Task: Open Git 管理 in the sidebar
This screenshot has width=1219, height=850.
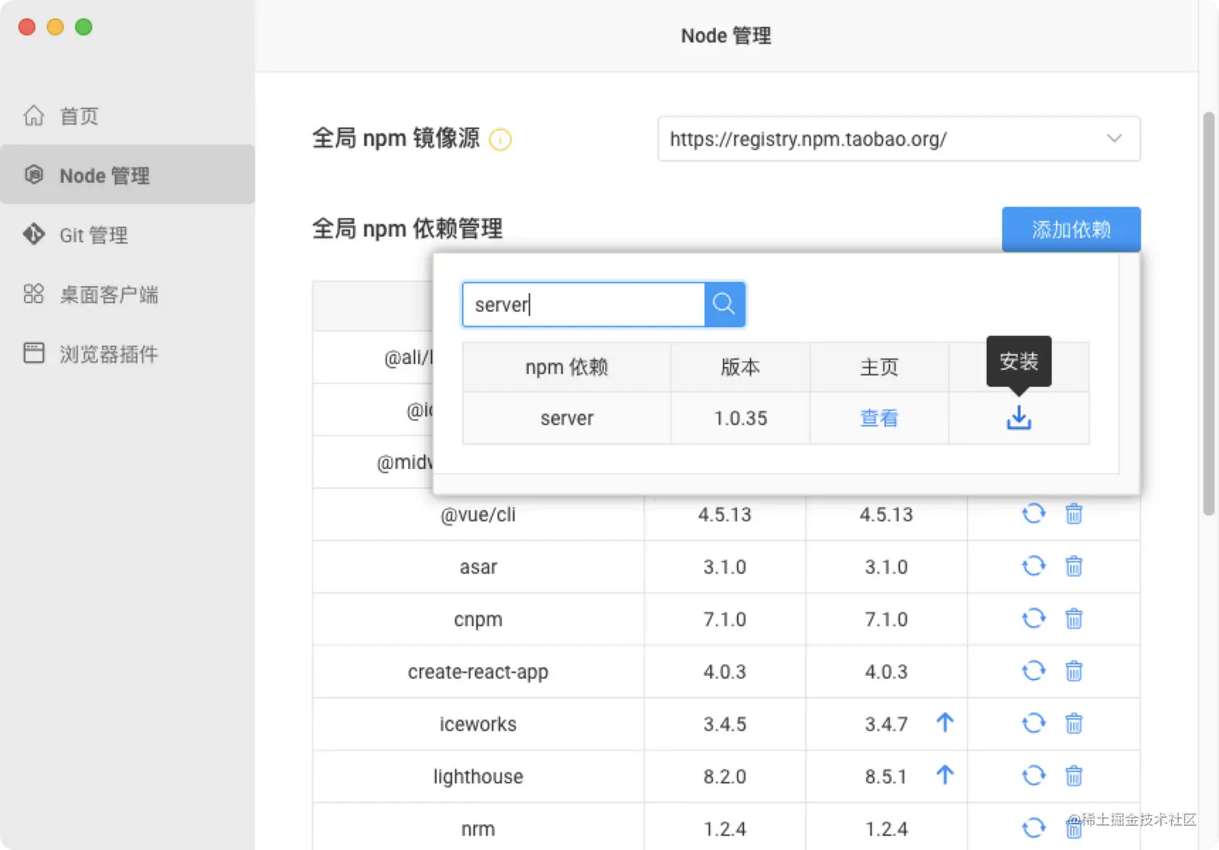Action: click(x=127, y=234)
